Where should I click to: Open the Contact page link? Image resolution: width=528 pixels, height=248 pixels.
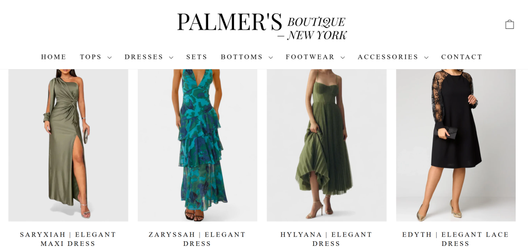pos(461,57)
